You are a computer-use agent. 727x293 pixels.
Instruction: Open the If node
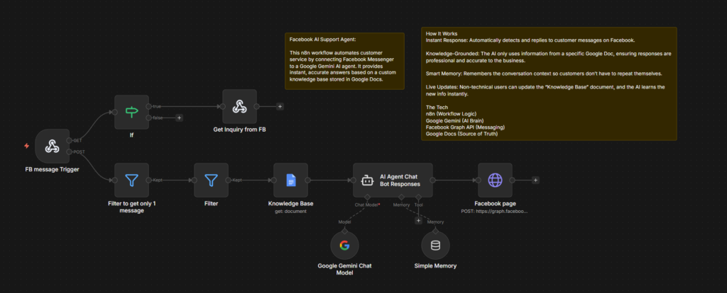[131, 112]
